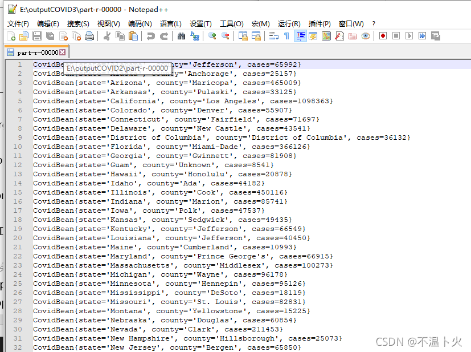
Task: Open the Document Map icon
Action: click(x=326, y=36)
